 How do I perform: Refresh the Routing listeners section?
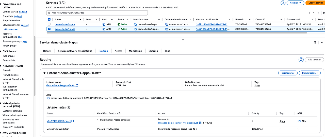tap(301, 59)
